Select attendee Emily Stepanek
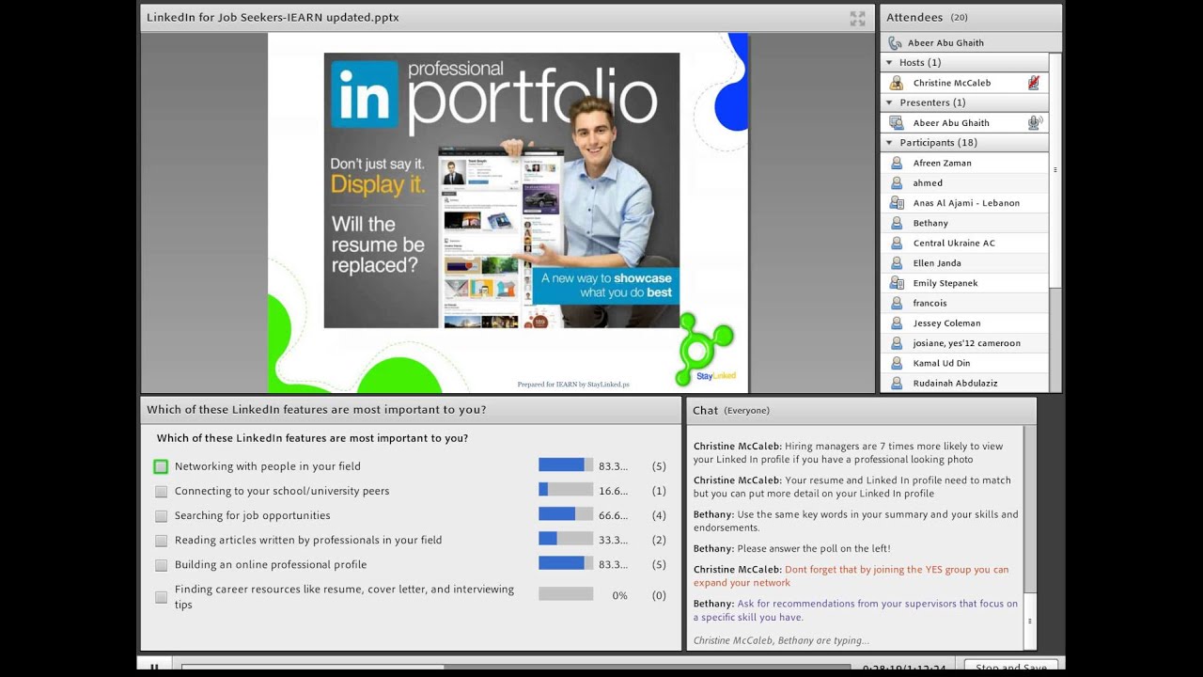 (x=964, y=283)
